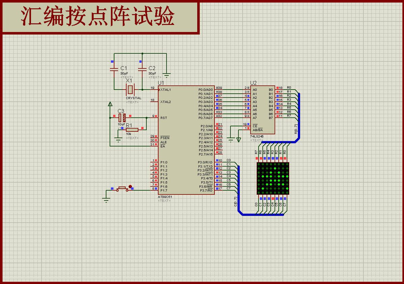Click the P0.7/AD7 pin label
This screenshot has width=404, height=284.
pos(206,118)
